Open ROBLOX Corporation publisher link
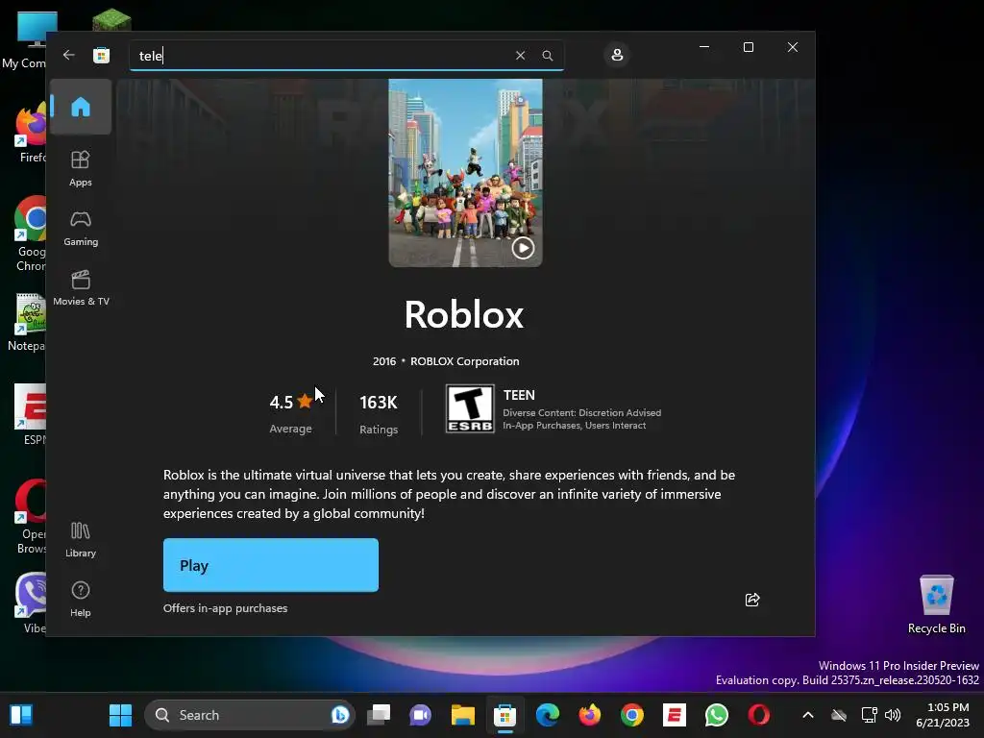The image size is (984, 738). click(x=464, y=361)
